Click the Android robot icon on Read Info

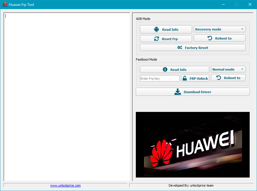[x=156, y=29]
